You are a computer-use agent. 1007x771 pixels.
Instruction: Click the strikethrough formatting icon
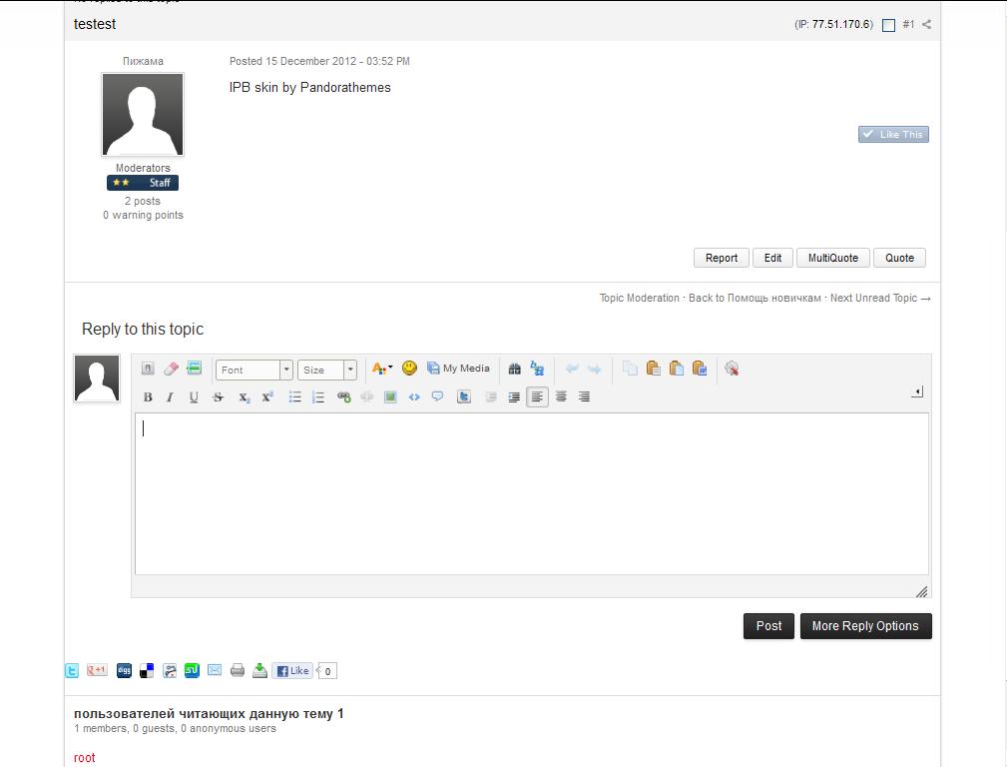click(218, 397)
